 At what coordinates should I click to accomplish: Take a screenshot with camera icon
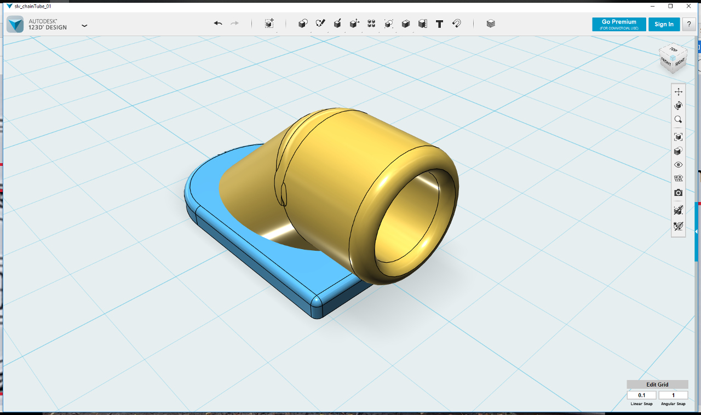coord(679,193)
